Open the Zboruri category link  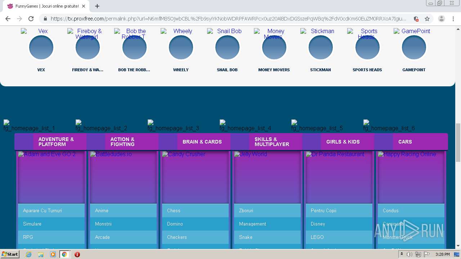(267, 210)
